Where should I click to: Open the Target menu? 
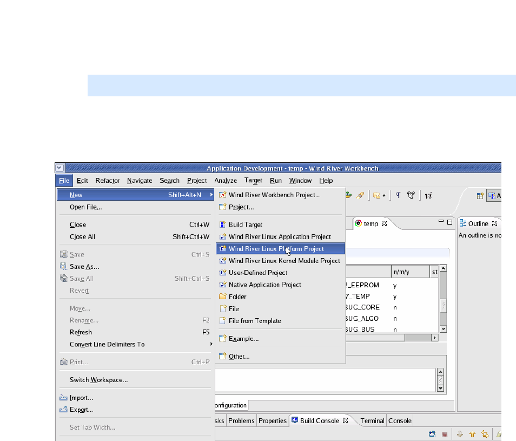(253, 180)
